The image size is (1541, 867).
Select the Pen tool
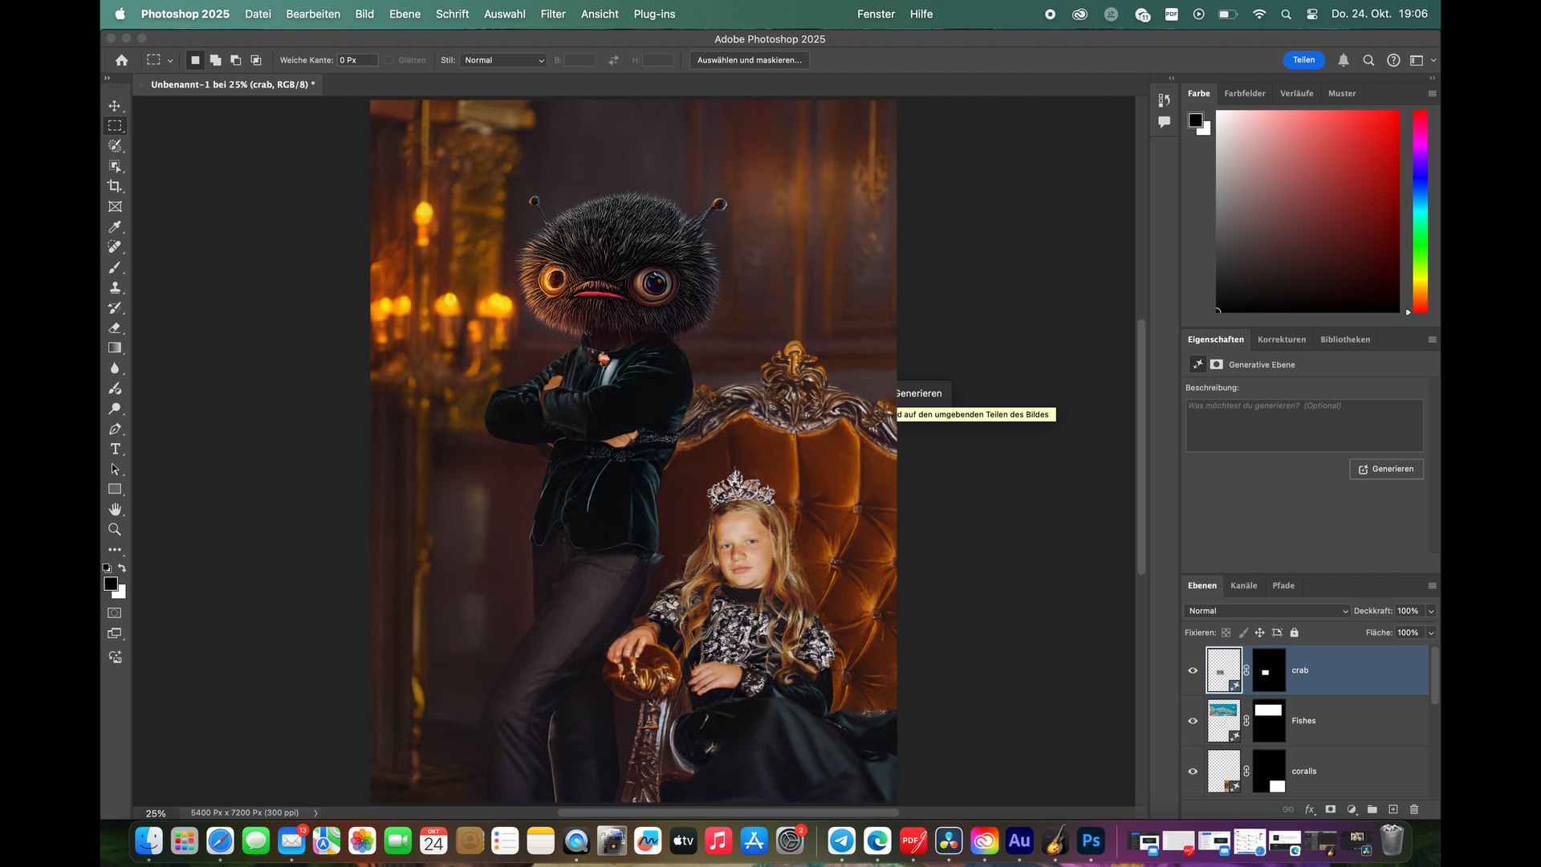pyautogui.click(x=115, y=429)
